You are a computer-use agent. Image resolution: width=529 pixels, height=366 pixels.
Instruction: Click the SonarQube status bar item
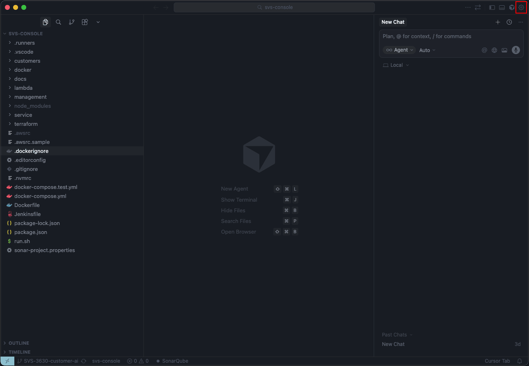pos(172,361)
